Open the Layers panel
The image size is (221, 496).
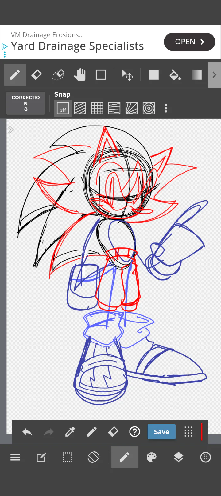179,458
